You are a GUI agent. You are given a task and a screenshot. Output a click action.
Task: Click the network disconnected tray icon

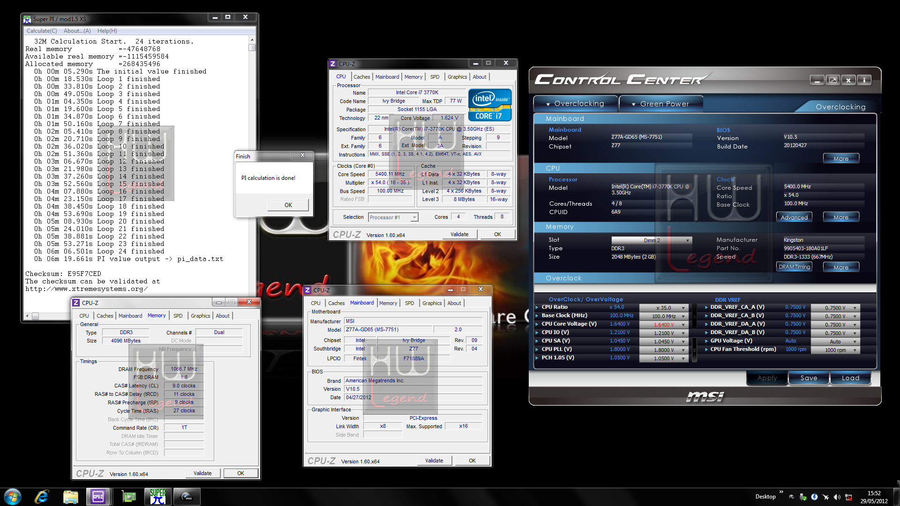pyautogui.click(x=848, y=497)
